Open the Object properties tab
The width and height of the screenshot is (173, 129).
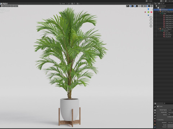[155, 124]
